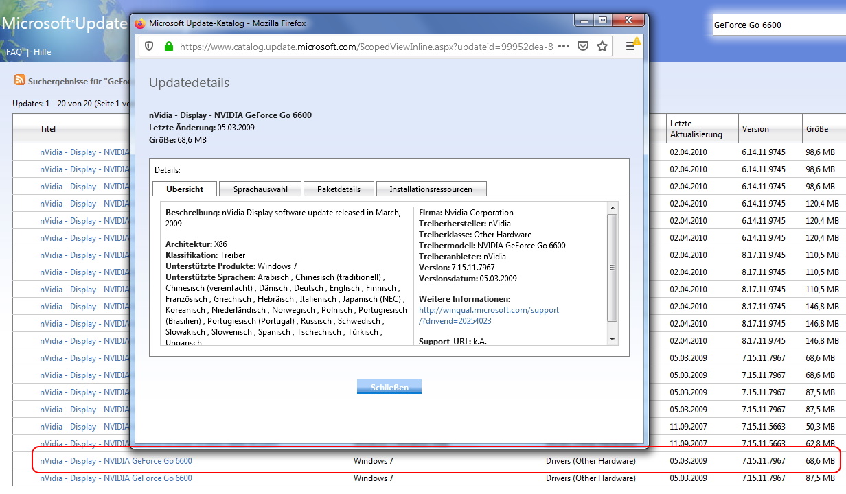Sort by the Letzte Aktualisierung column header
Screen dimensions: 846x494
pos(696,129)
